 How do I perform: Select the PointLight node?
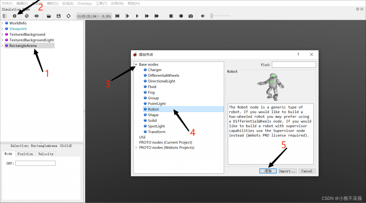pos(157,104)
